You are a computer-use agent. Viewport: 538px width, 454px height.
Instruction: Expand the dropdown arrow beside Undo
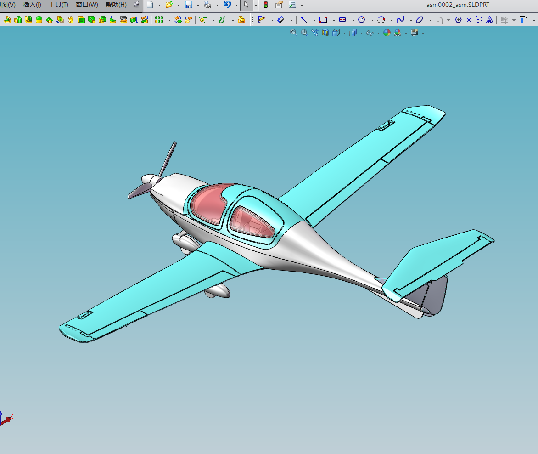tap(236, 6)
